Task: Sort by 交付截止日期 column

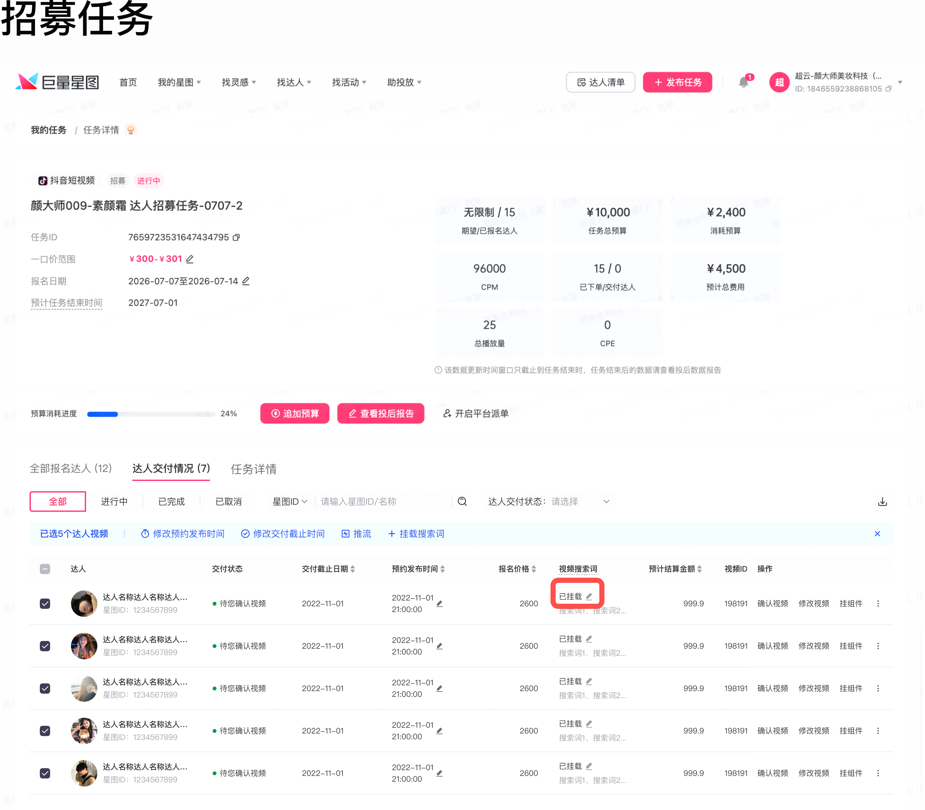Action: tap(352, 569)
